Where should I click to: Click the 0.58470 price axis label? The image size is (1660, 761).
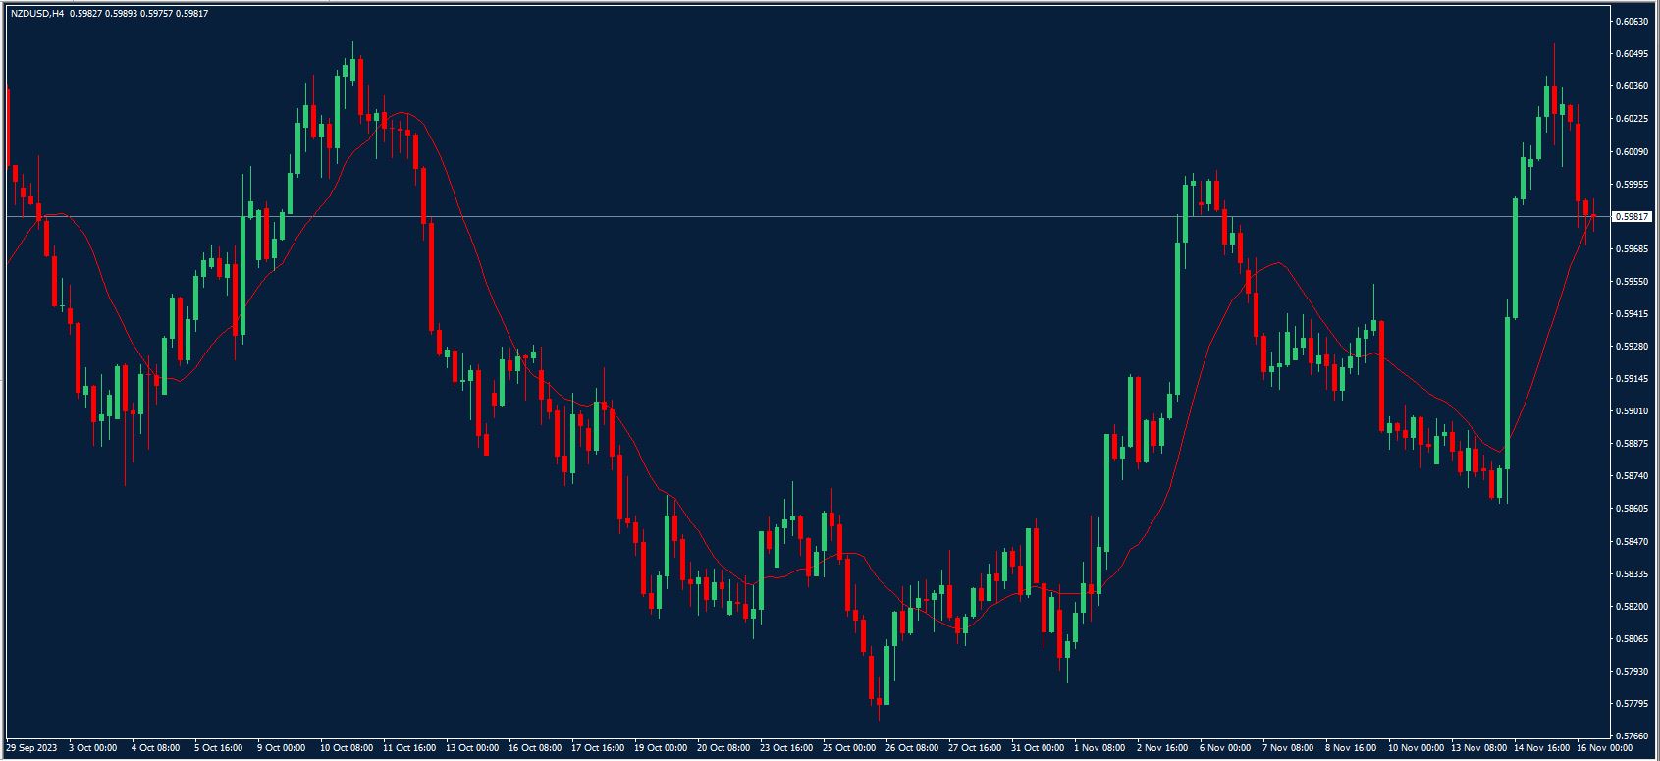tap(1633, 541)
